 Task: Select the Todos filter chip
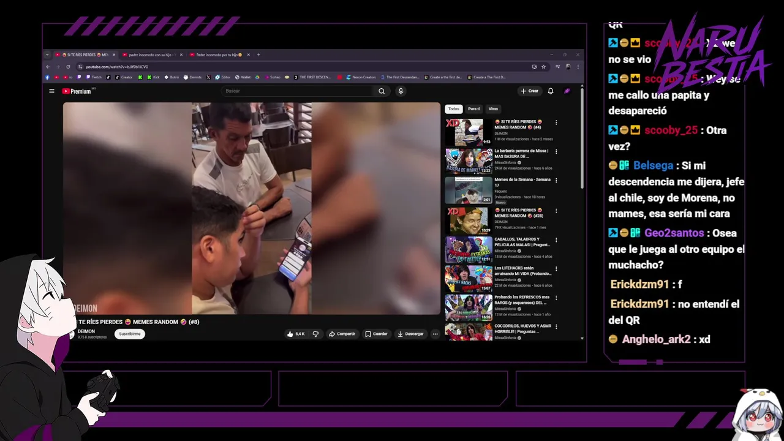pyautogui.click(x=454, y=109)
